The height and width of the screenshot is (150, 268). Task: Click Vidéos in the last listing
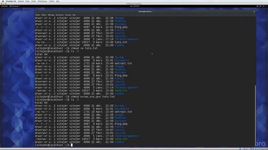click(x=119, y=142)
